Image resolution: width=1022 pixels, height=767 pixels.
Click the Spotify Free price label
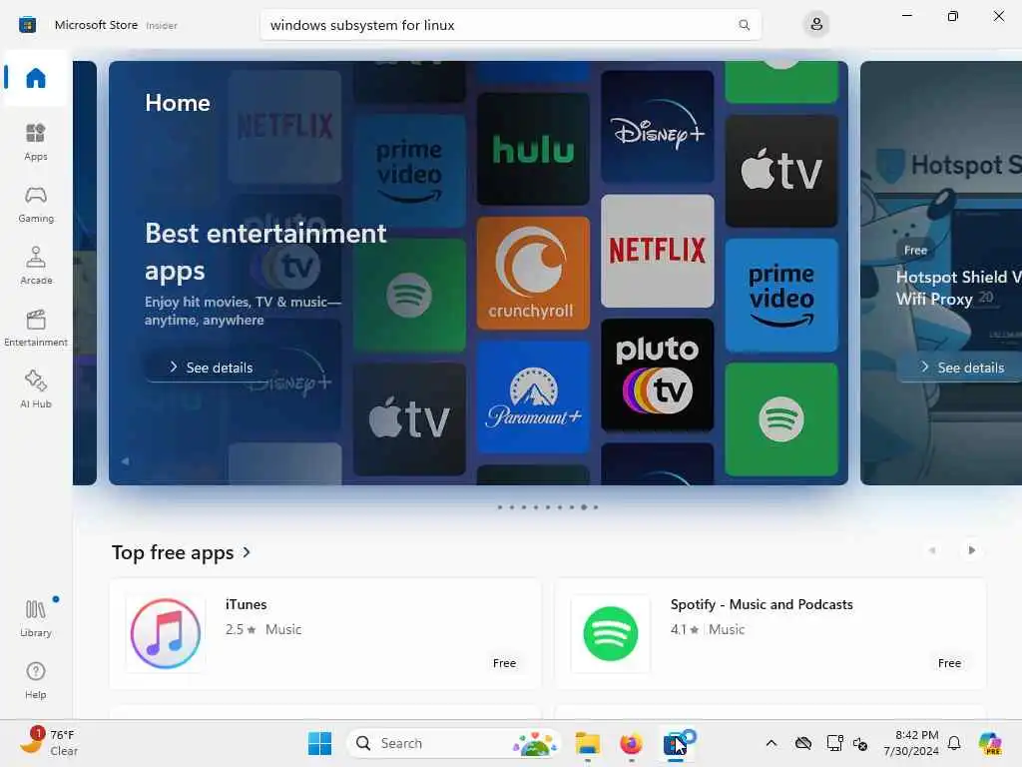click(949, 663)
